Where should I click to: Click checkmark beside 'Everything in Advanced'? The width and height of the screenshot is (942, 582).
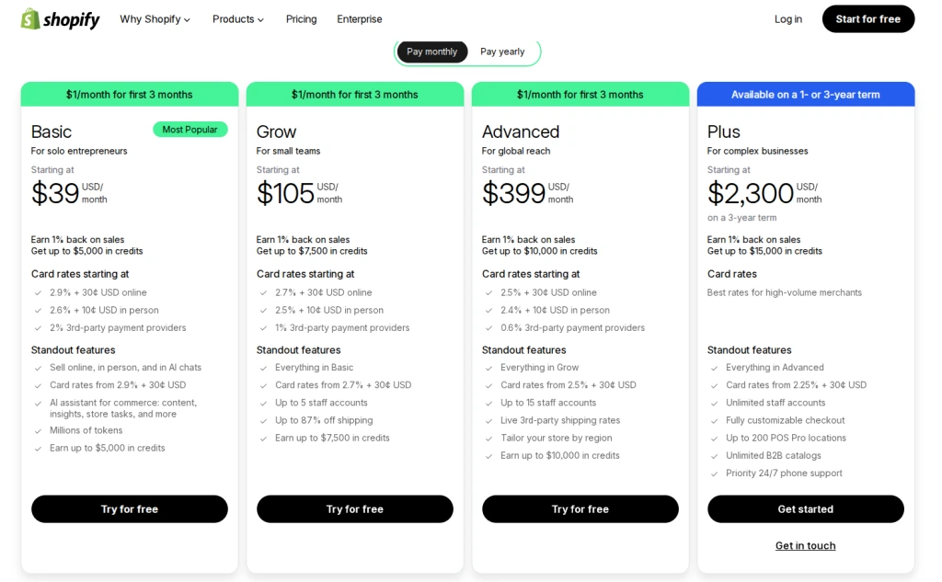pos(714,368)
